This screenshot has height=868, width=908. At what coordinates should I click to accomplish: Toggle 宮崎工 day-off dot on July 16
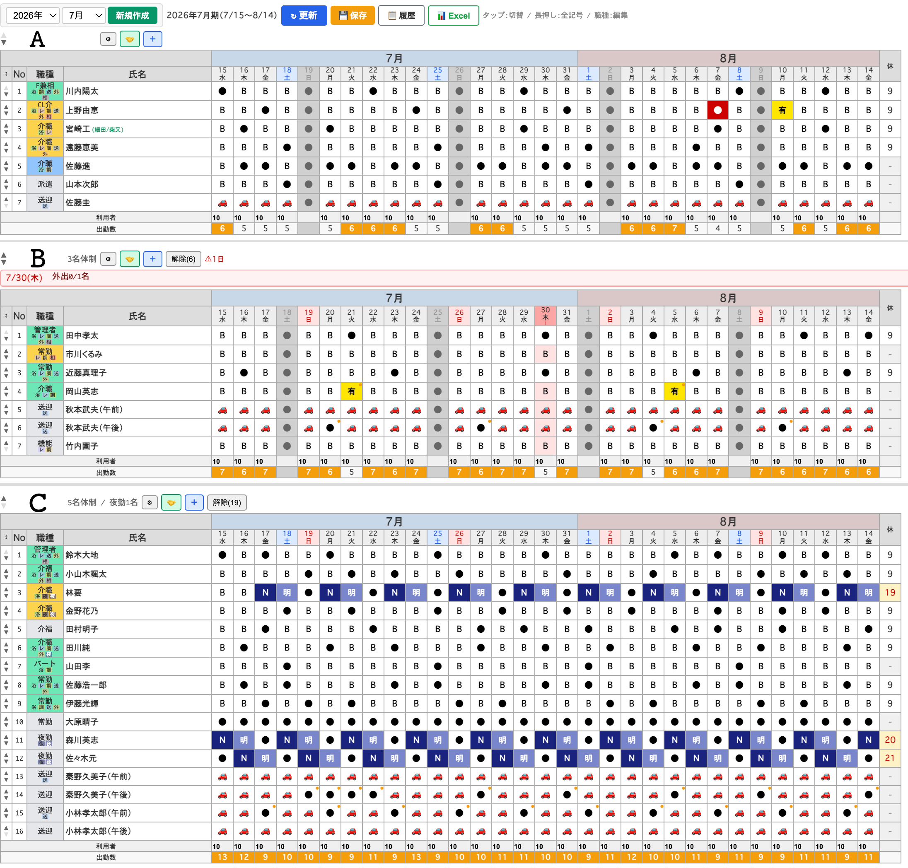click(x=244, y=129)
